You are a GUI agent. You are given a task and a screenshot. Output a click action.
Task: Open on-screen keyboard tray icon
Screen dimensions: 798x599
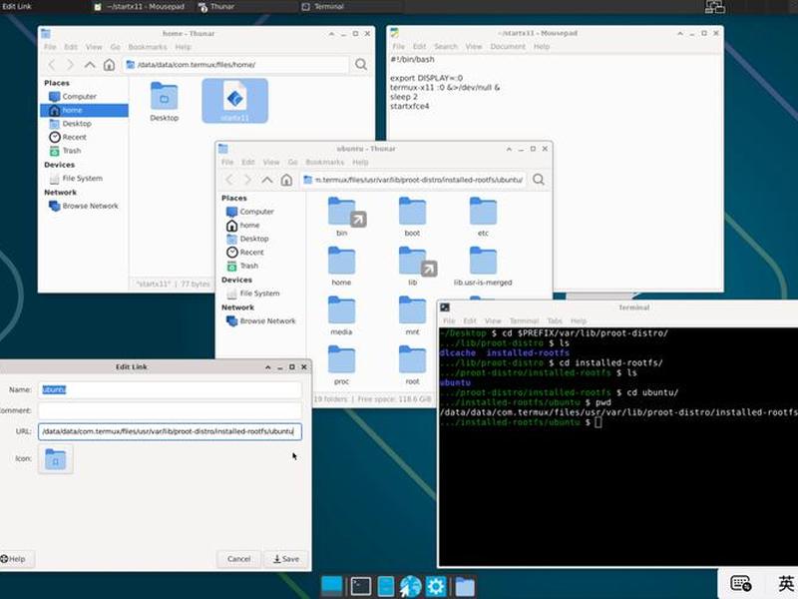pos(740,583)
